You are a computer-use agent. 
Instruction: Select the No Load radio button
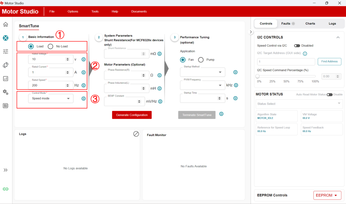[x=51, y=46]
